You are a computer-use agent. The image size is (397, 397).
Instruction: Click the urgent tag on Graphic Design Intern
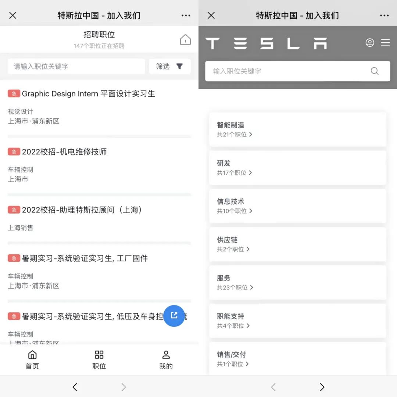point(14,94)
